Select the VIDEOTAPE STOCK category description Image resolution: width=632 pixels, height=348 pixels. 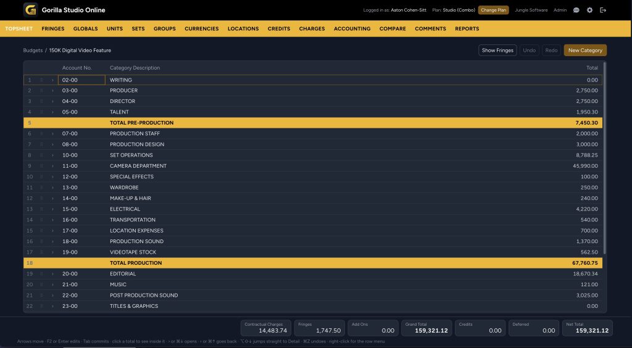pyautogui.click(x=133, y=252)
